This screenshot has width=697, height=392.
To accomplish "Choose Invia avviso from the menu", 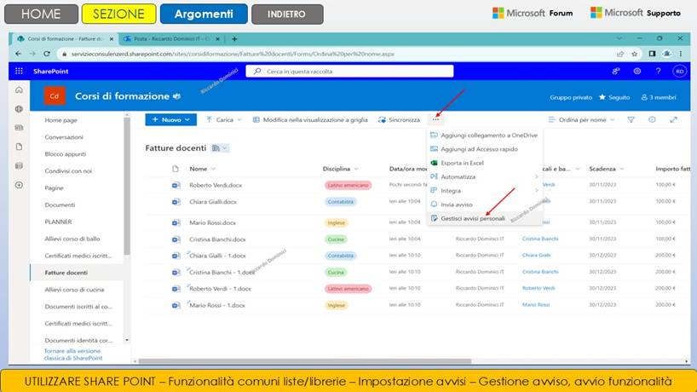I will click(x=485, y=205).
